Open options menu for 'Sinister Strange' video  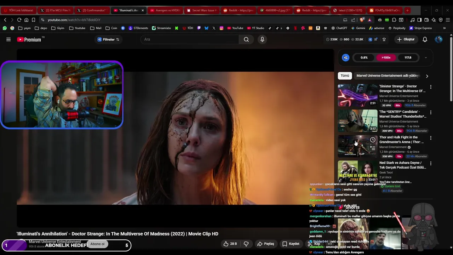(431, 87)
